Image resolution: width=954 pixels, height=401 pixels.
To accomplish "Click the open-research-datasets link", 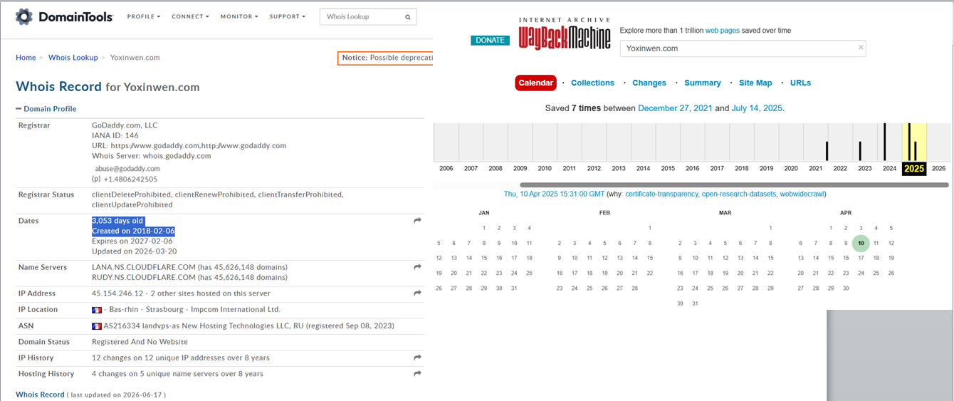I will (738, 194).
